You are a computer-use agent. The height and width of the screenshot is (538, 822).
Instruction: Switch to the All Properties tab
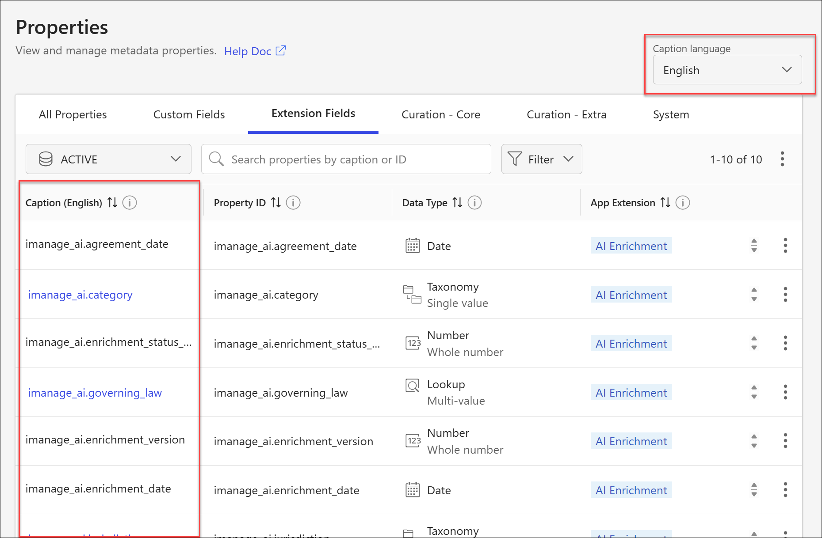coord(73,114)
